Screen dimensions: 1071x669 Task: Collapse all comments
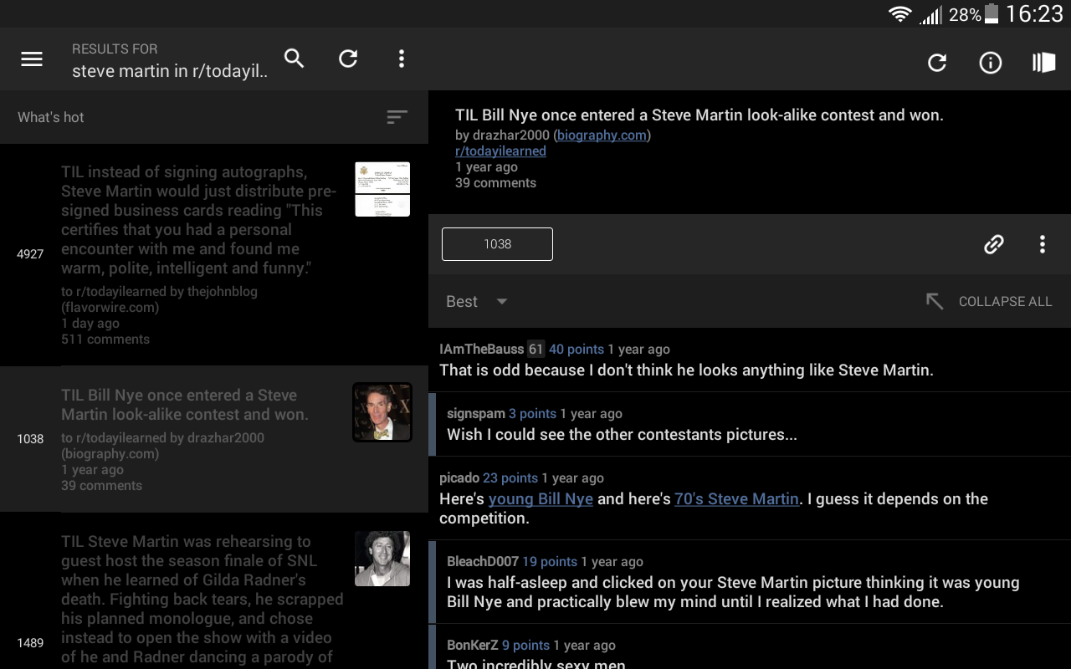tap(989, 302)
